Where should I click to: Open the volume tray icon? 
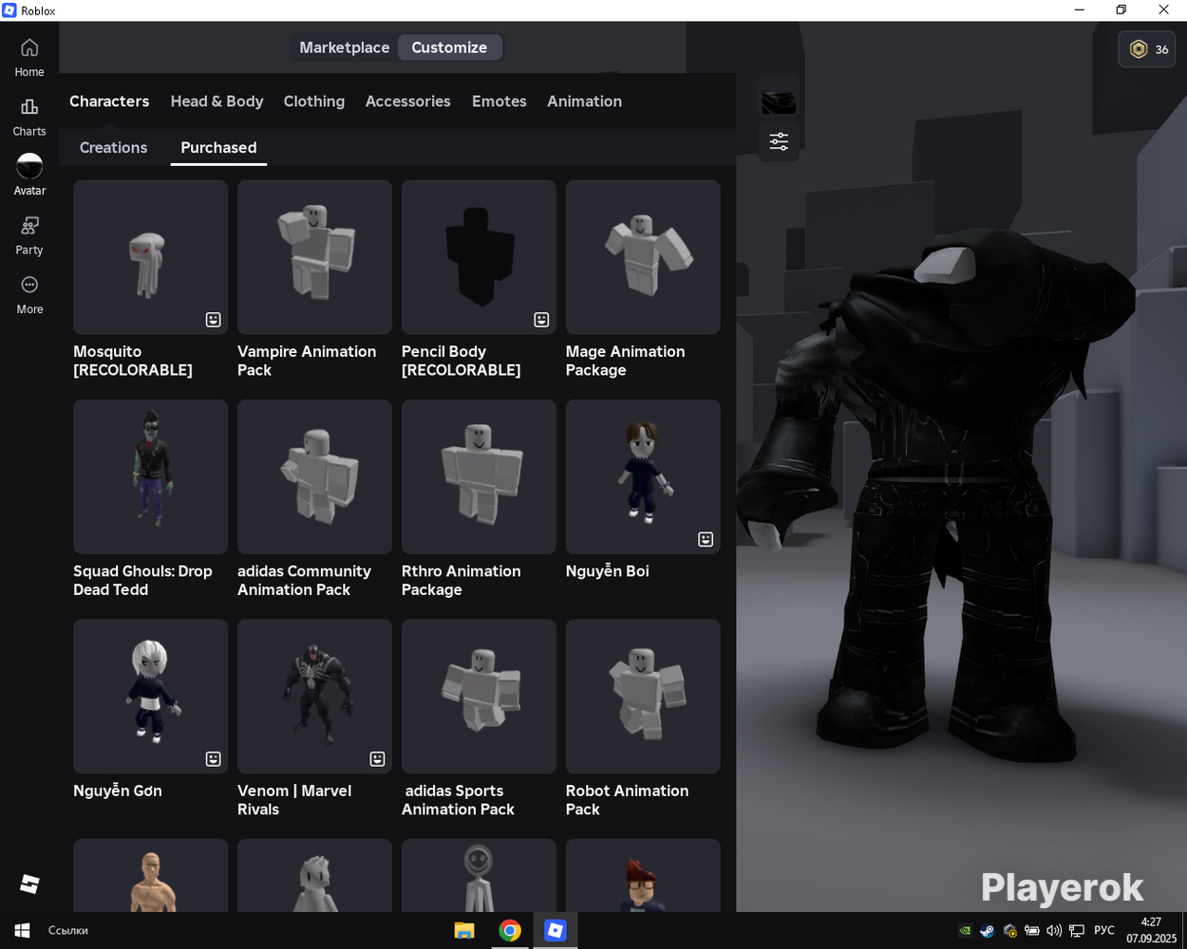click(x=1054, y=931)
